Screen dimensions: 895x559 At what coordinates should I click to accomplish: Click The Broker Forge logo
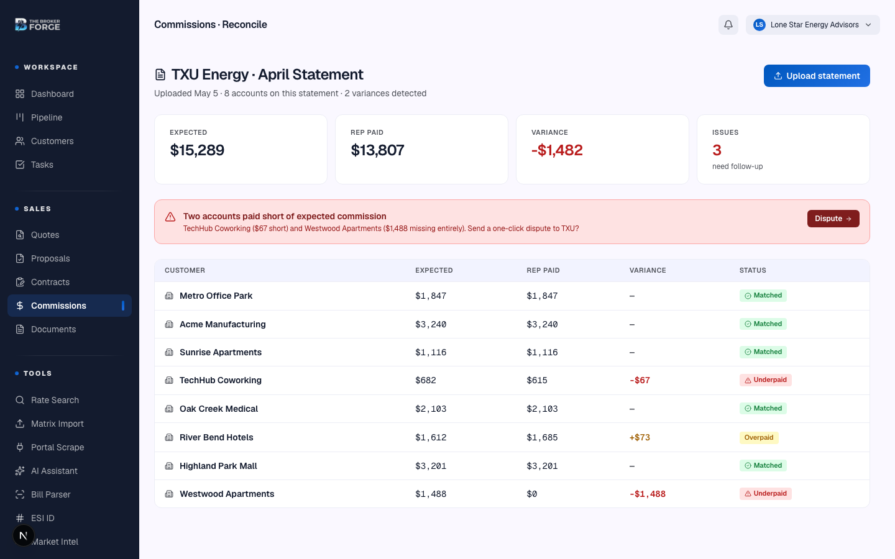pyautogui.click(x=38, y=25)
